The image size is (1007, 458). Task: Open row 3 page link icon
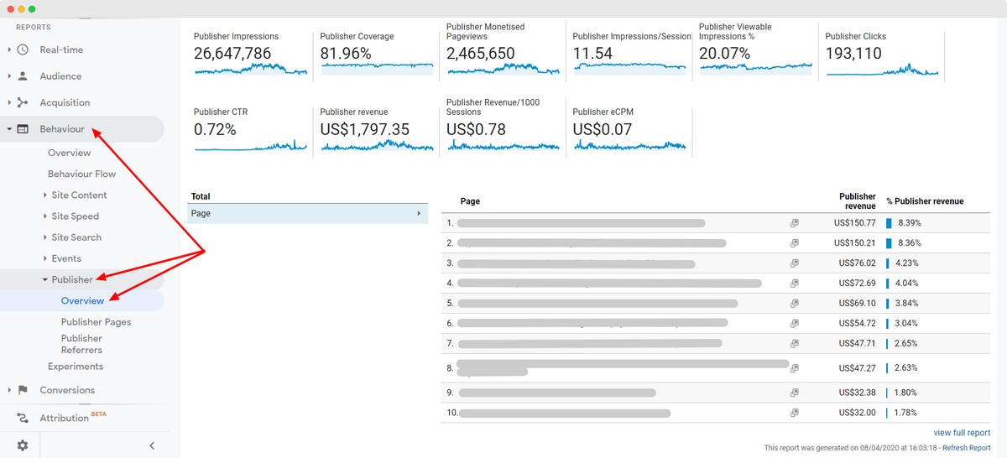pyautogui.click(x=794, y=263)
